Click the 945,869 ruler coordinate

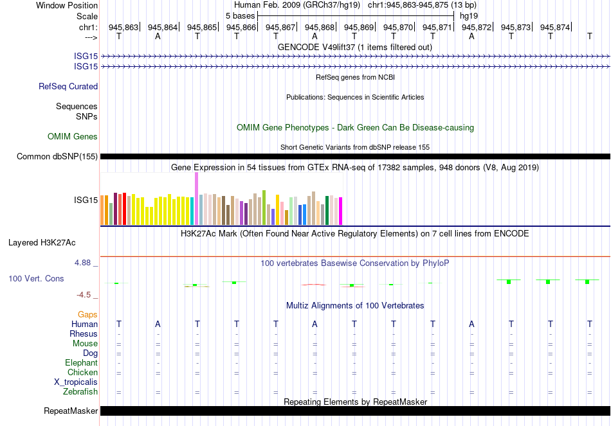click(359, 27)
